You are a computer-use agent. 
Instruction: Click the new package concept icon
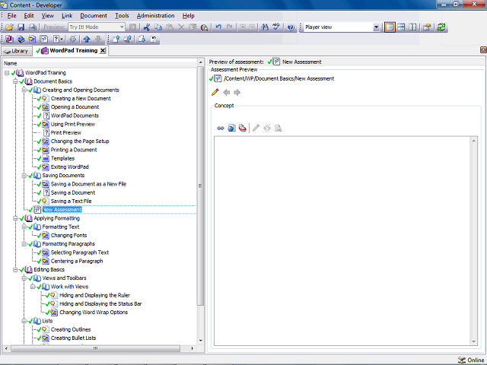click(x=243, y=128)
